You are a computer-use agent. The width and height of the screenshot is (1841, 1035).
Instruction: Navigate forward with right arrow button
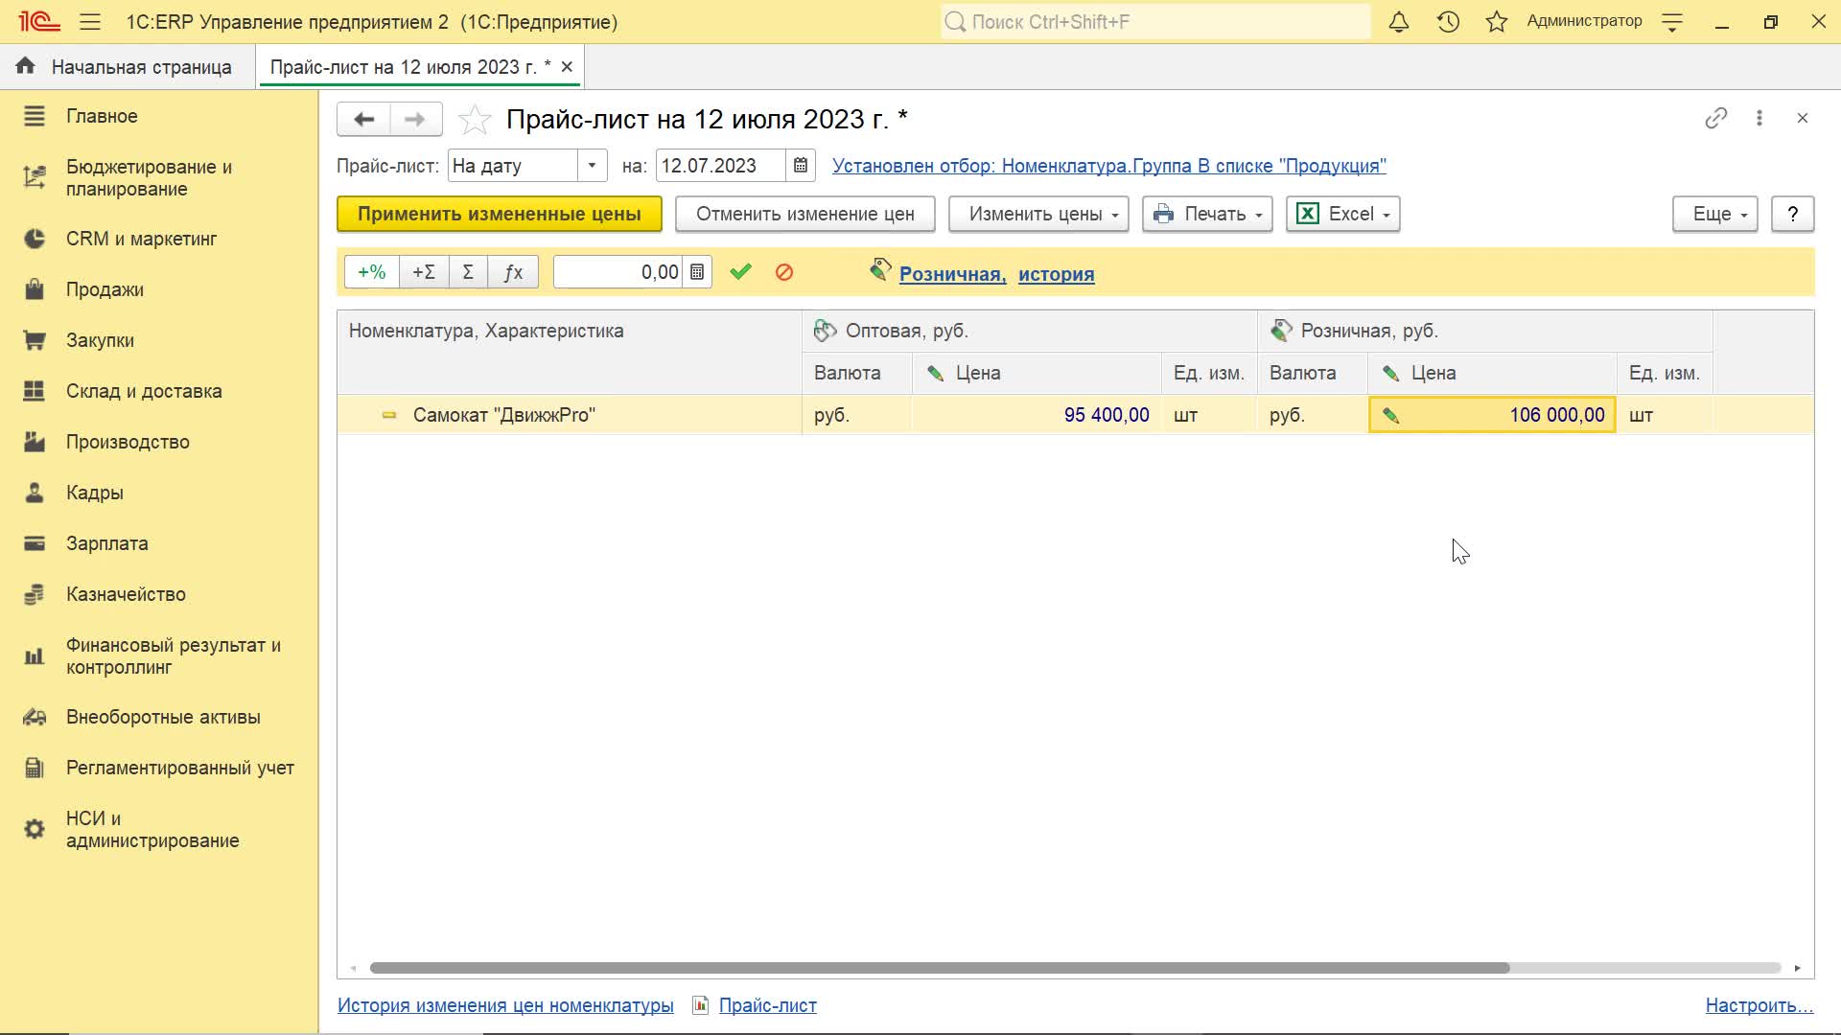[415, 119]
